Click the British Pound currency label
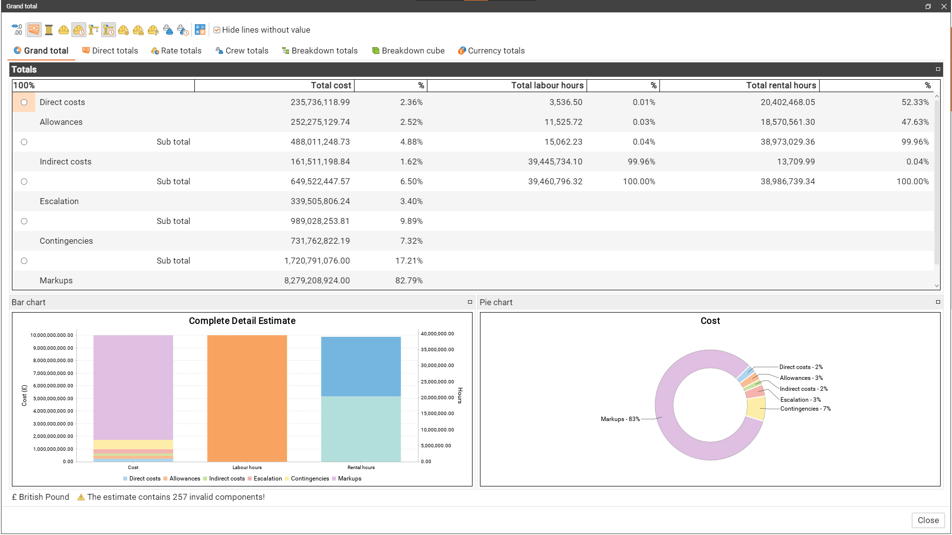Image resolution: width=952 pixels, height=535 pixels. pos(40,497)
